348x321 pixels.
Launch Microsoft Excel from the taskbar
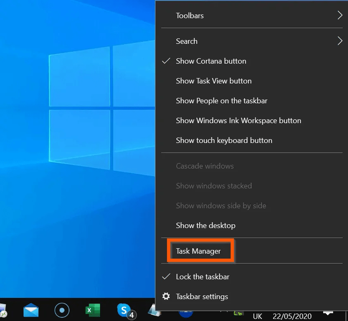(93, 310)
